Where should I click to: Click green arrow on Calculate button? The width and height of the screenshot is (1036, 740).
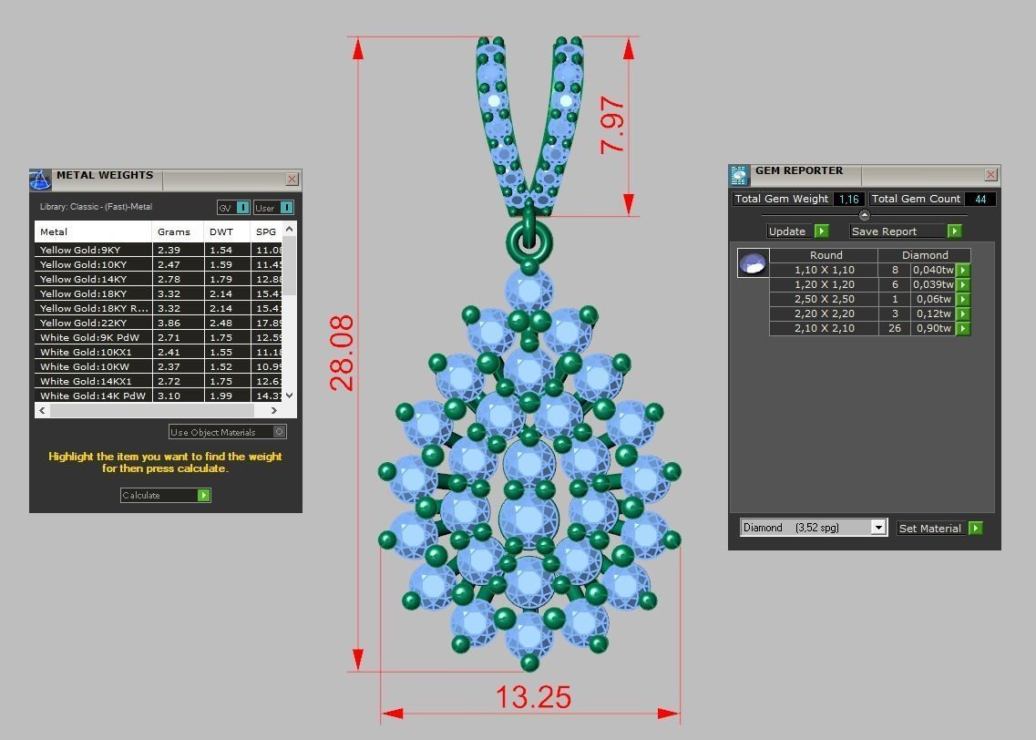point(204,495)
